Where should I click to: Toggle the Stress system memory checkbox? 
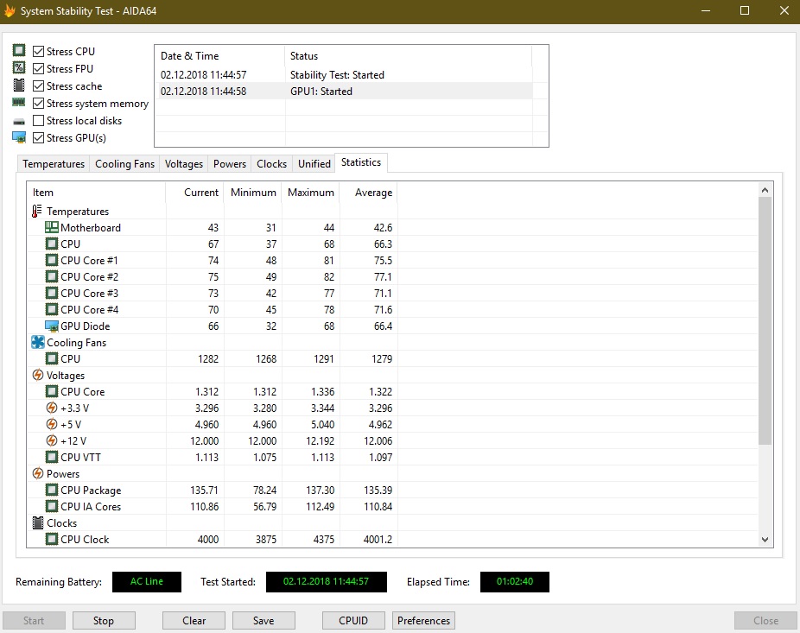[38, 103]
